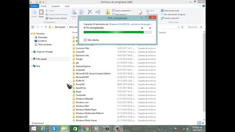Open the Archivo menu tab

pos(34,6)
